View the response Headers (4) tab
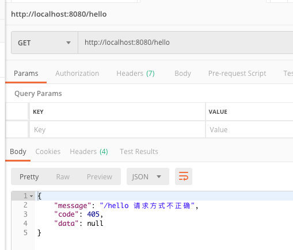This screenshot has width=293, height=250. (89, 152)
